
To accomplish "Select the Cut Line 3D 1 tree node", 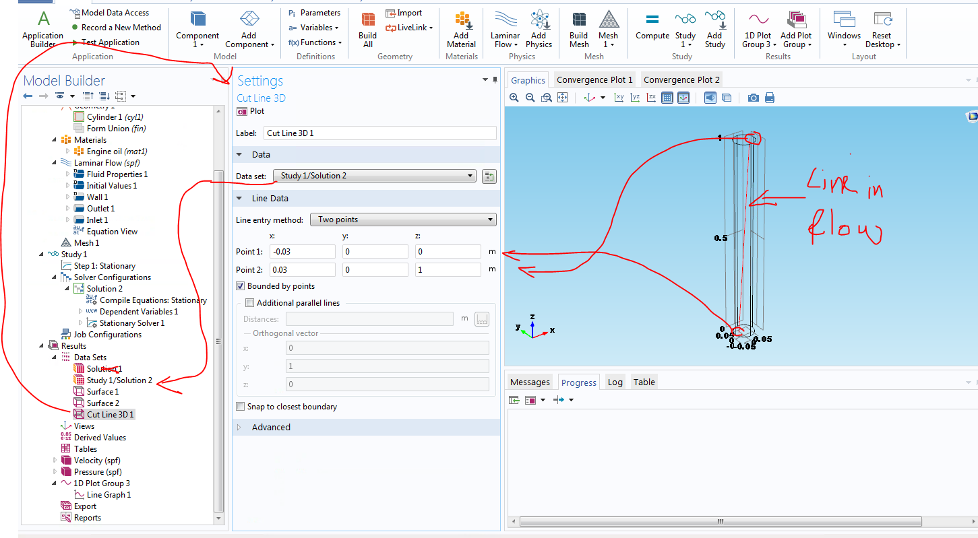I will (104, 415).
